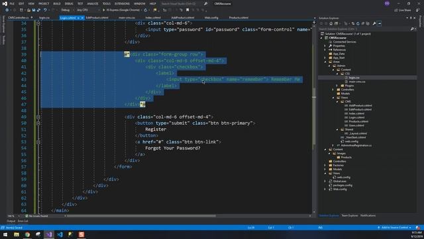Collapse the Areas folder
The image size is (424, 239).
point(325,62)
